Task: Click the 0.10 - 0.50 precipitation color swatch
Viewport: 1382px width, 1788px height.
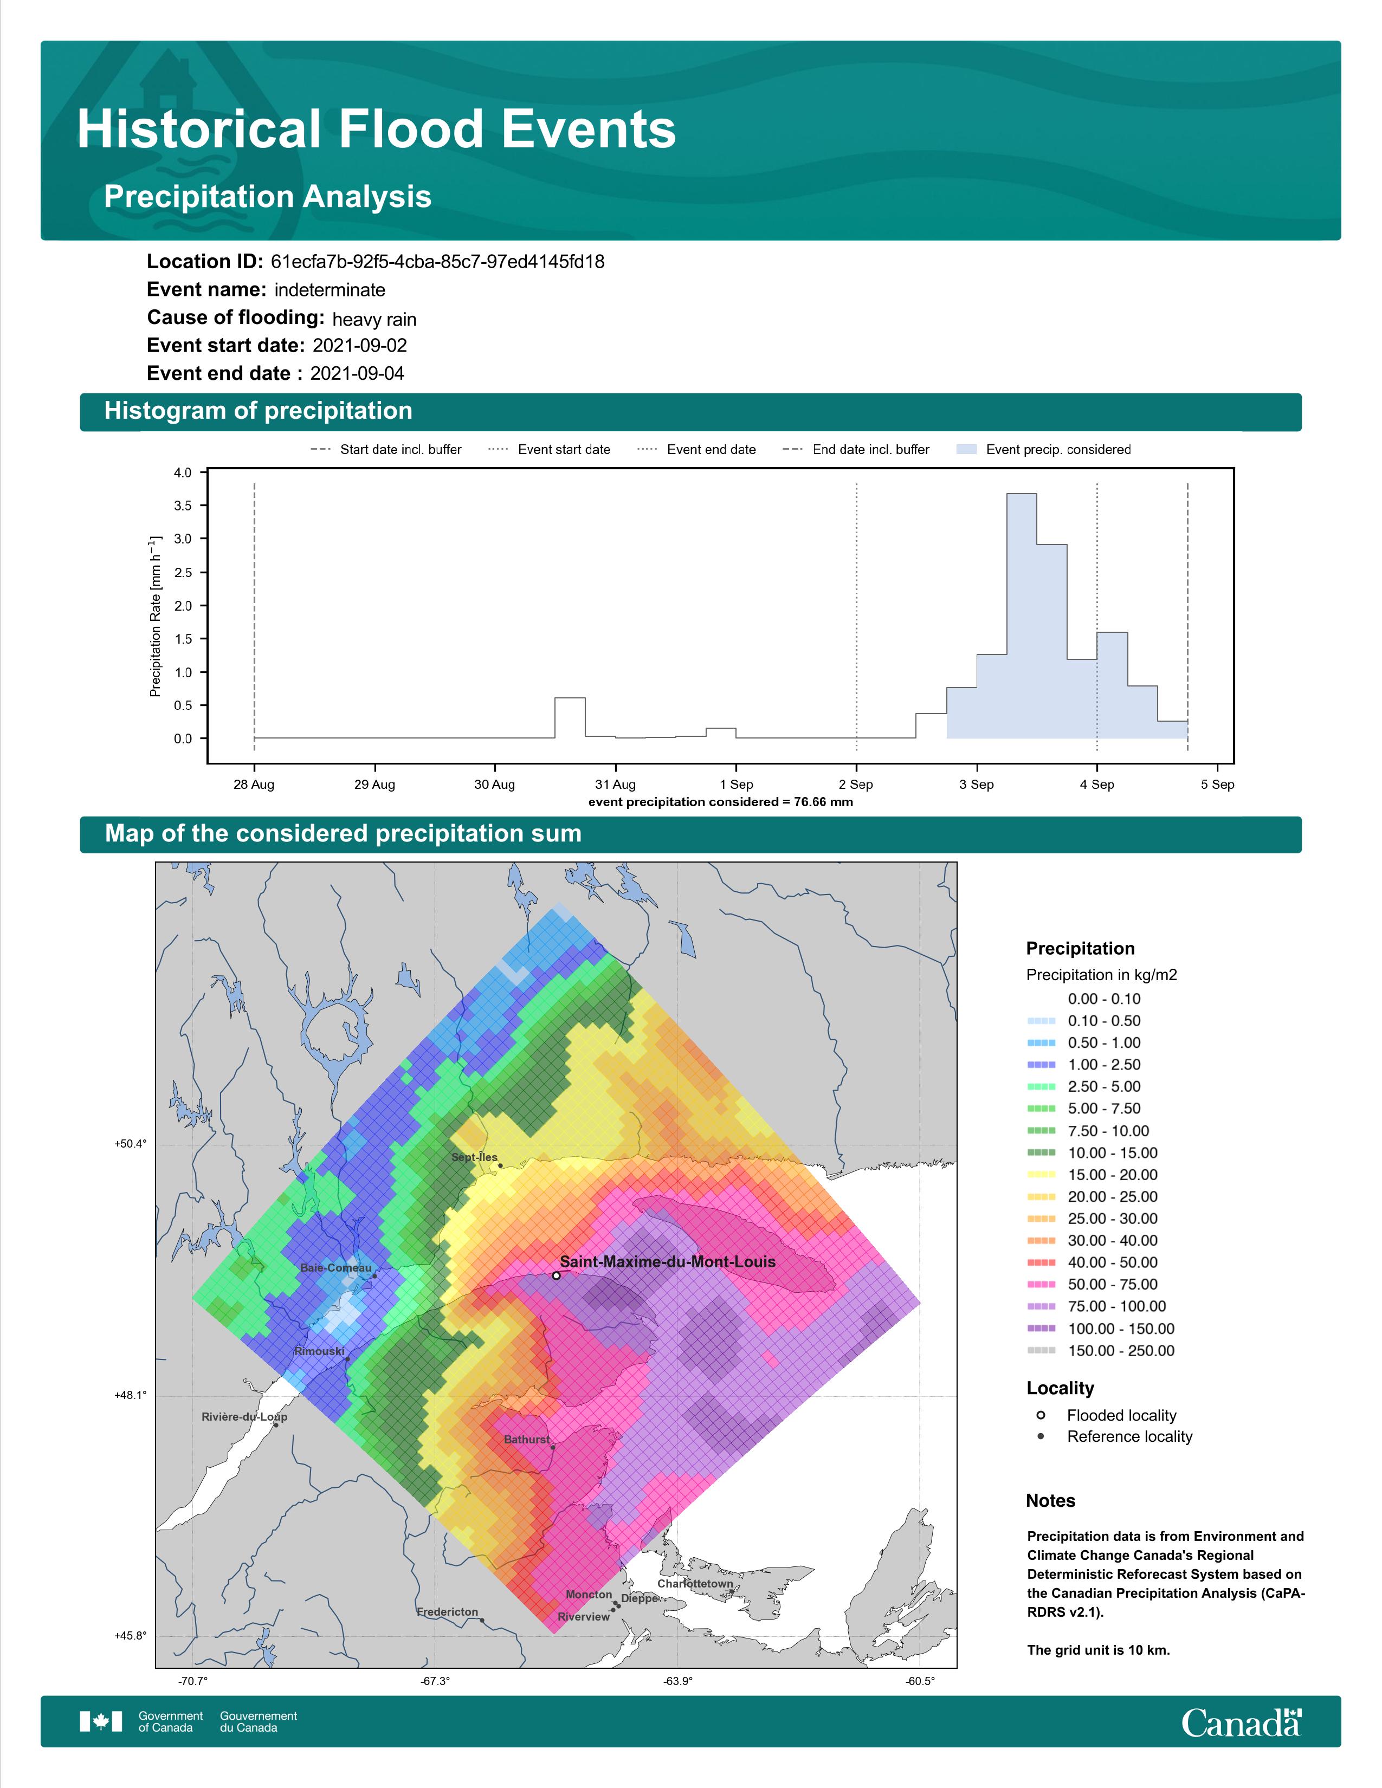Action: (1041, 1021)
